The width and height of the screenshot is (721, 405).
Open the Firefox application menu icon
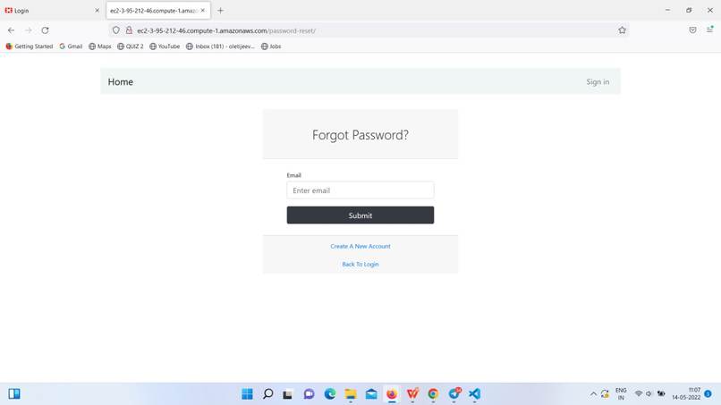tap(709, 30)
